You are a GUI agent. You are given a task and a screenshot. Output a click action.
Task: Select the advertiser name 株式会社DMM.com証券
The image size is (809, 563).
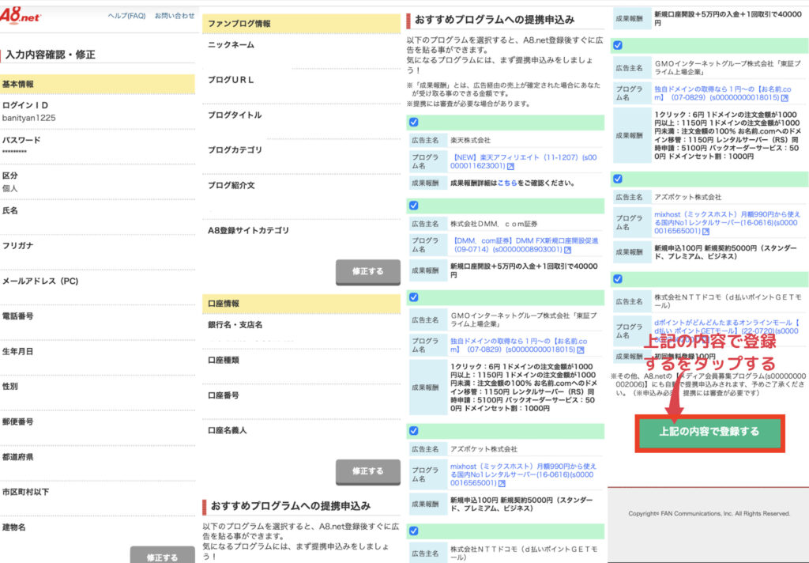tap(494, 224)
